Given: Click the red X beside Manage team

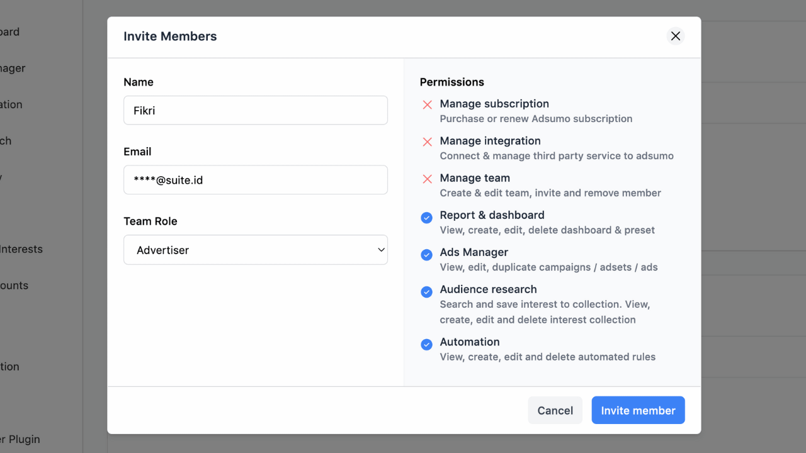Looking at the screenshot, I should (x=427, y=179).
